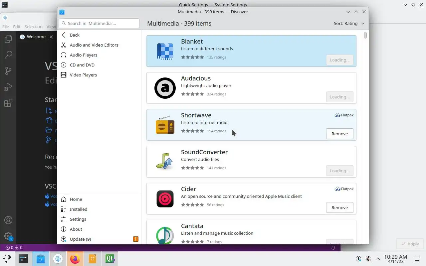The width and height of the screenshot is (426, 266).
Task: Open the clock showing 10:29 AM
Action: point(395,259)
